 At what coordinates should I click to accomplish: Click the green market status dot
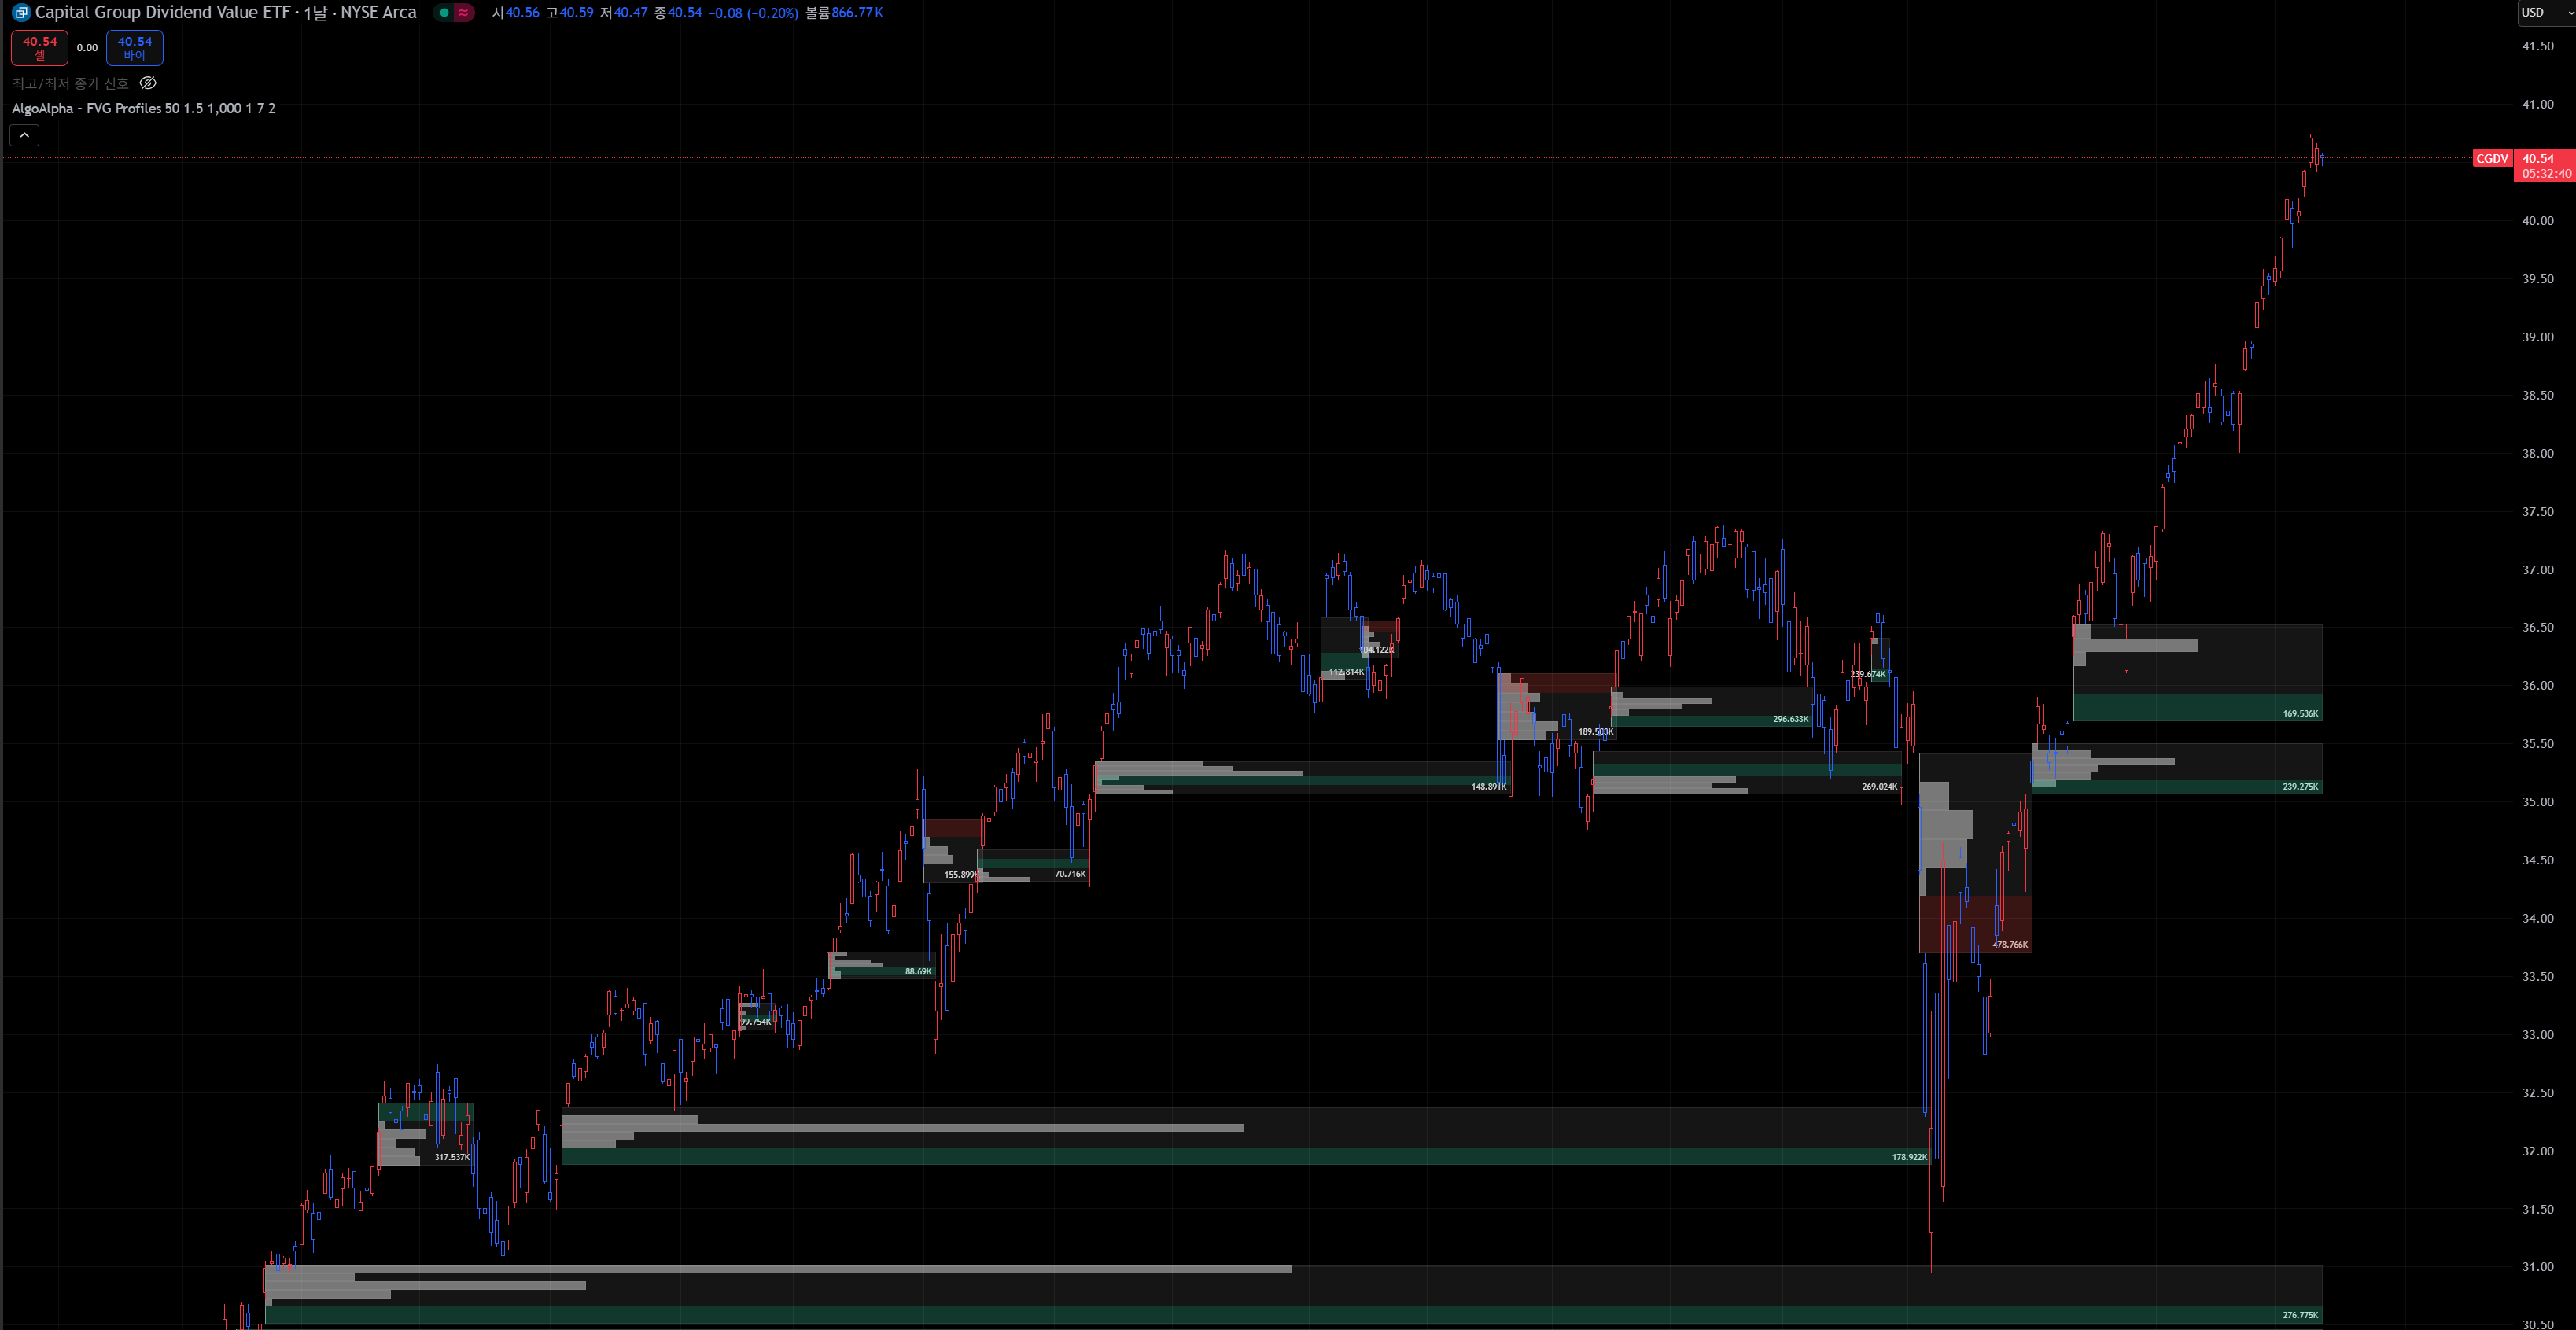click(444, 13)
